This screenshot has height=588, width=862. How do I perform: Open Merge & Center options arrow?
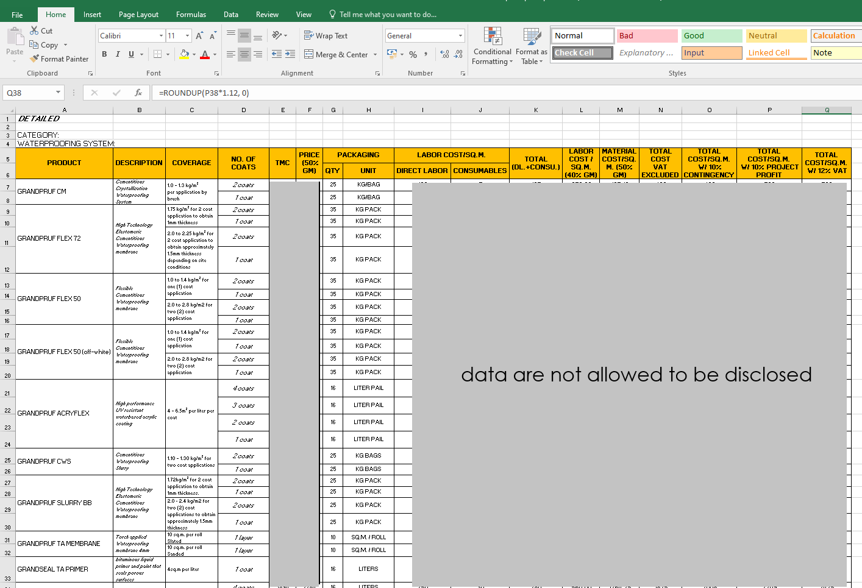tap(375, 54)
